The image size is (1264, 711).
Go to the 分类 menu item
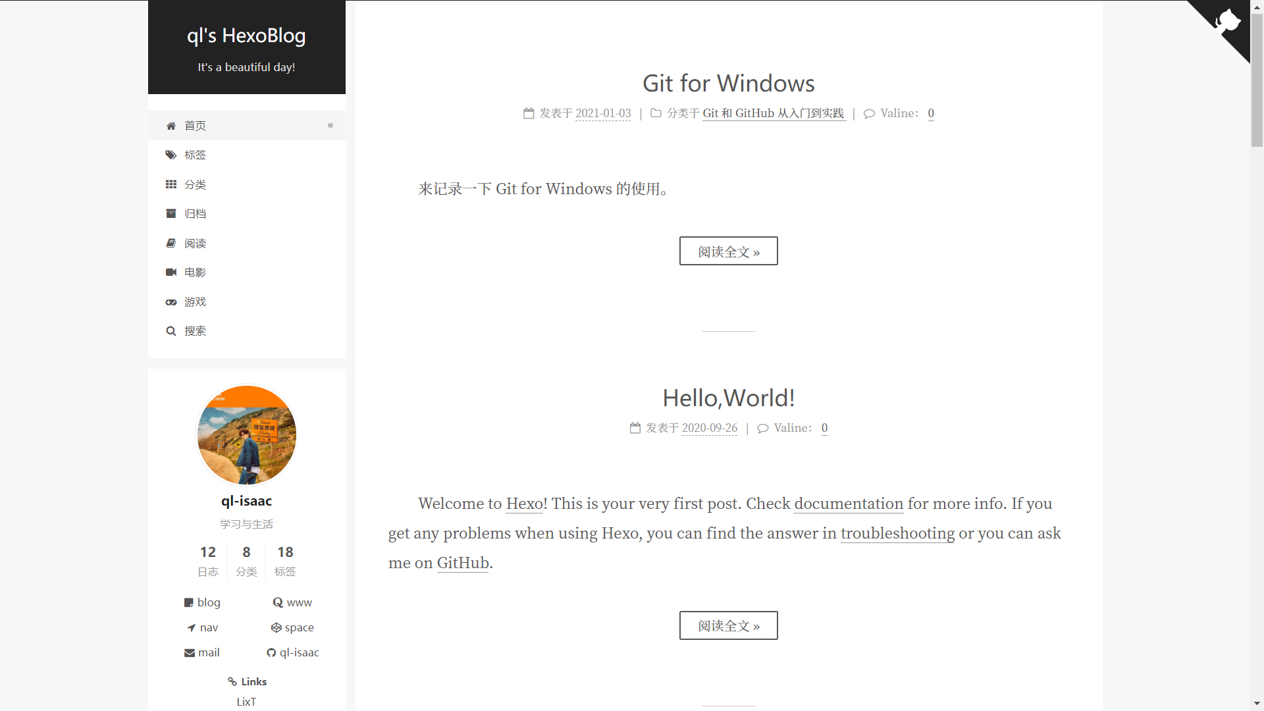pos(247,184)
